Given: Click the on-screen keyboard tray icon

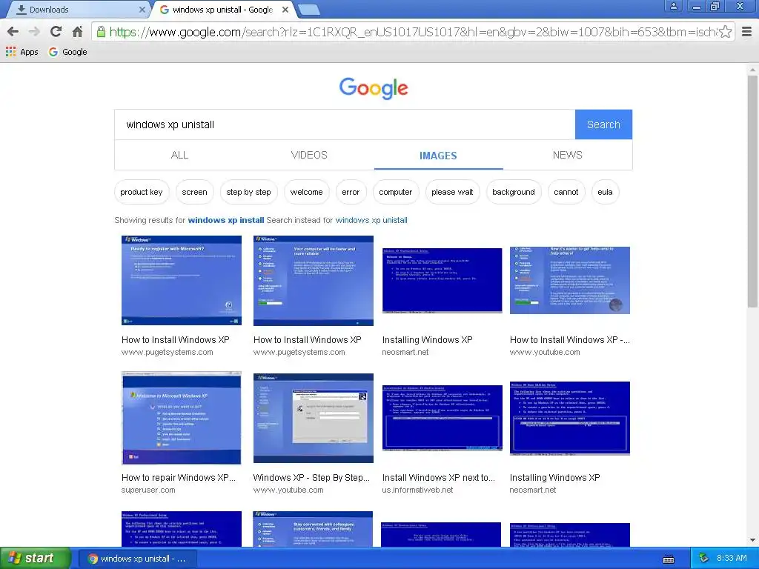Looking at the screenshot, I should pyautogui.click(x=669, y=559).
